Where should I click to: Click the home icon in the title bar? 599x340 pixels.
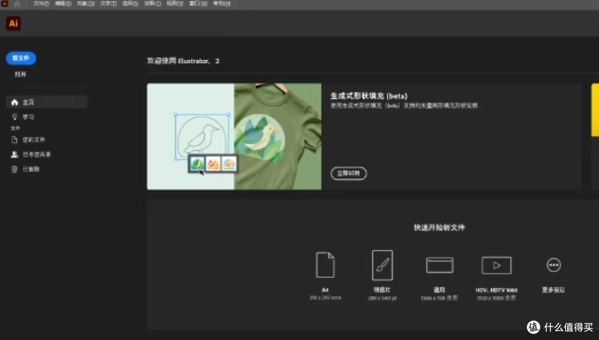click(x=17, y=4)
